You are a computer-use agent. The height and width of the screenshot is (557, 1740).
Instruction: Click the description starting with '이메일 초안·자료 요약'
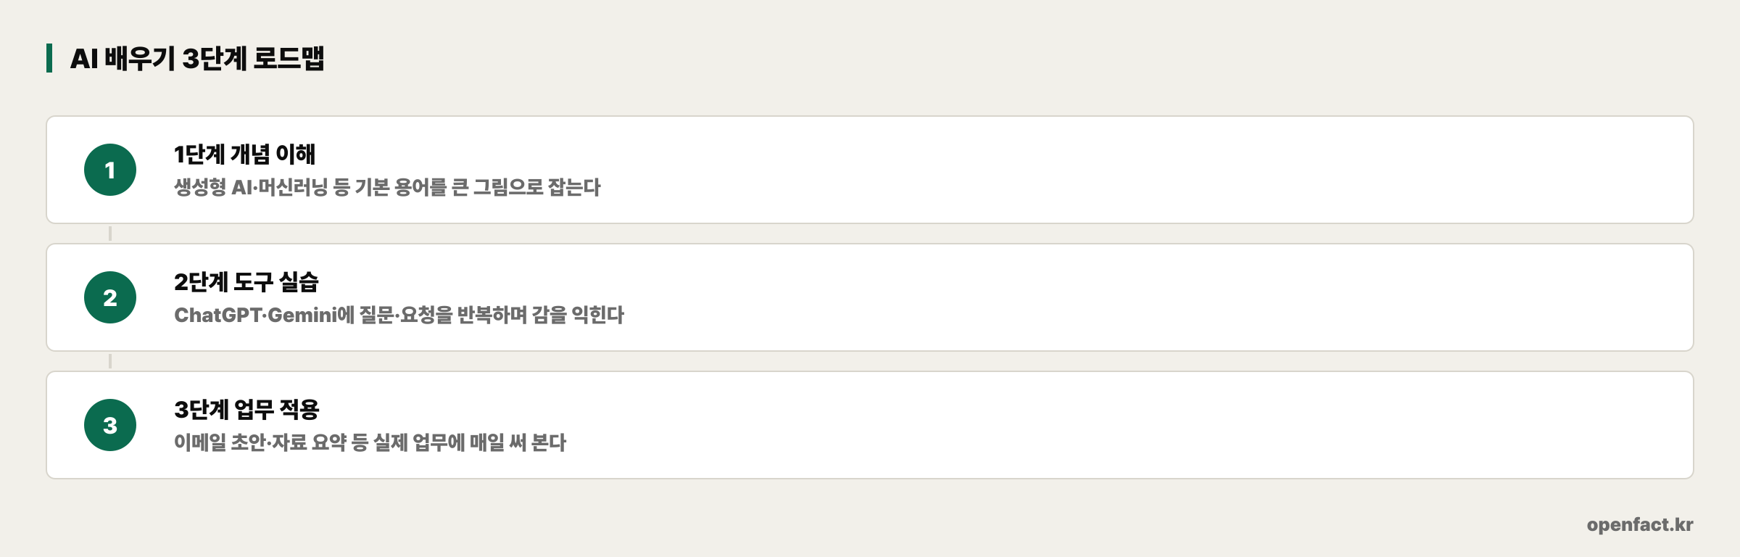point(370,442)
